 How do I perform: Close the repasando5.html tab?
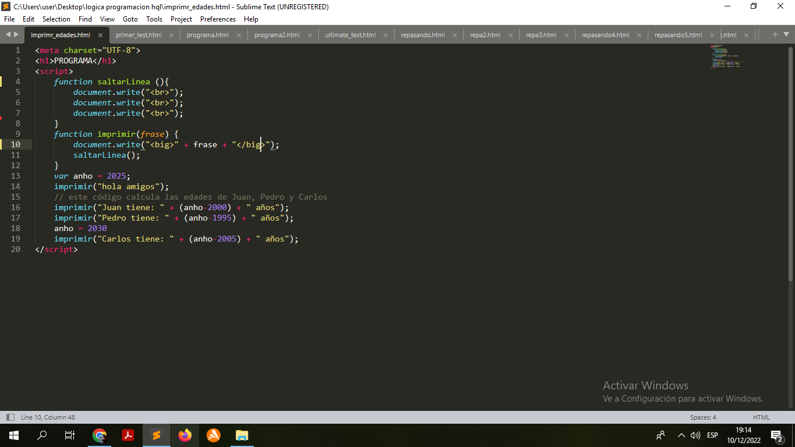(x=712, y=35)
